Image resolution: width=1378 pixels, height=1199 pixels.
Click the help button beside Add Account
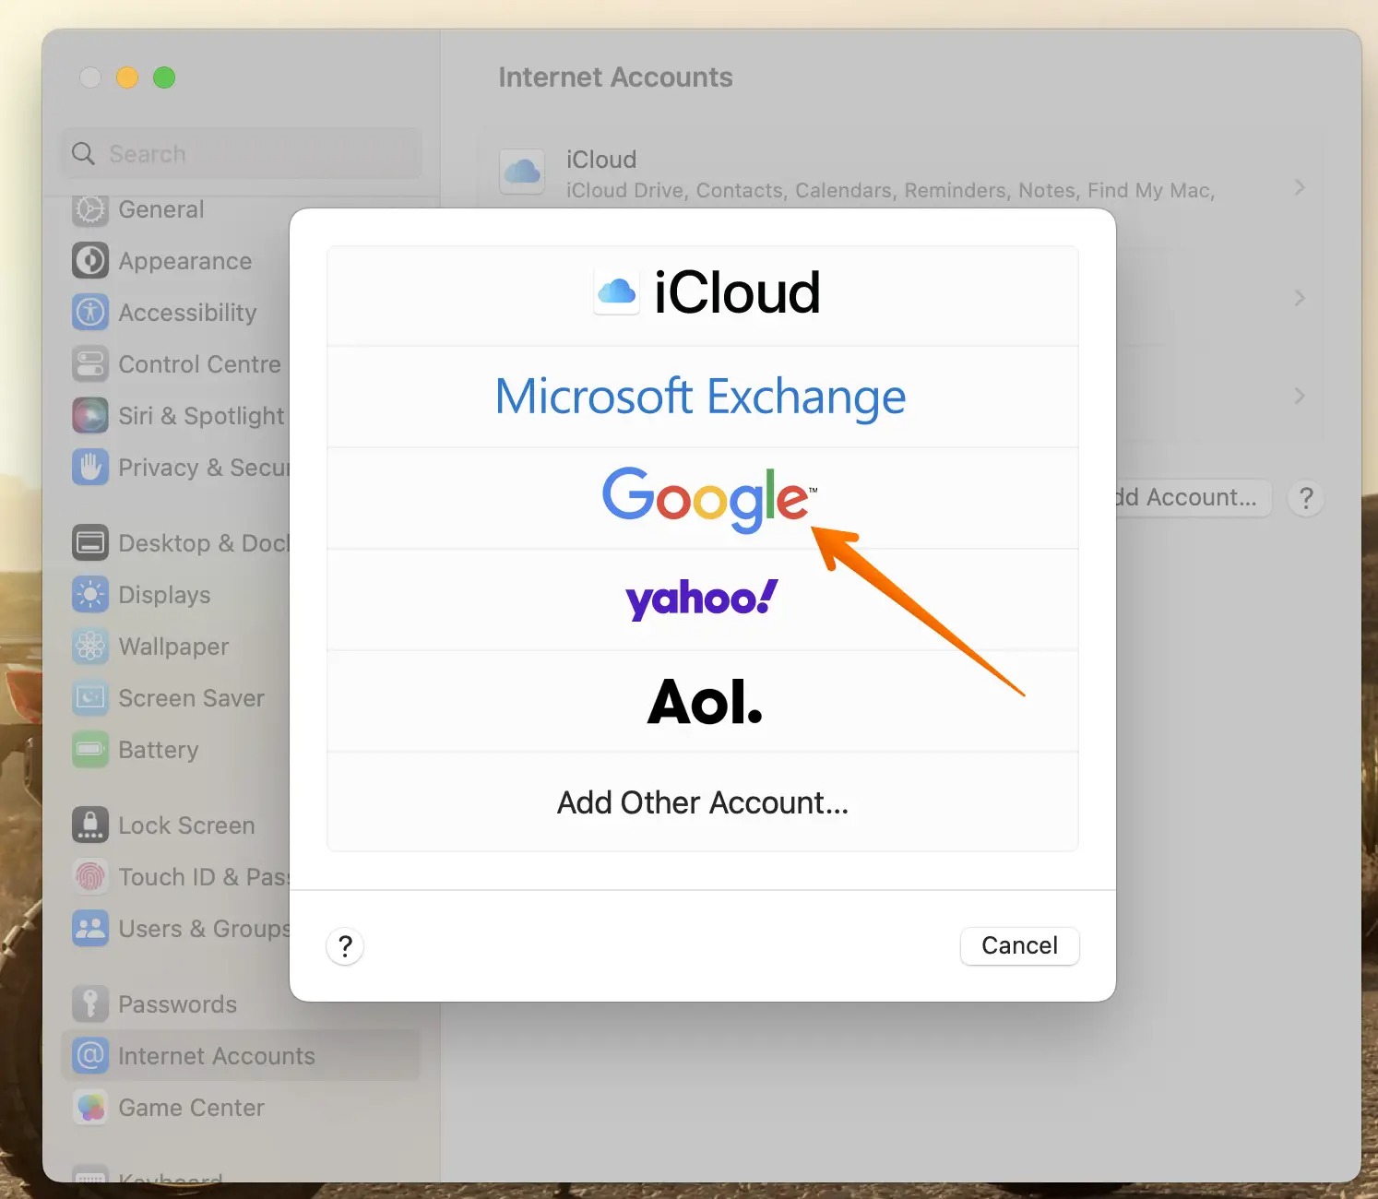coord(1305,498)
